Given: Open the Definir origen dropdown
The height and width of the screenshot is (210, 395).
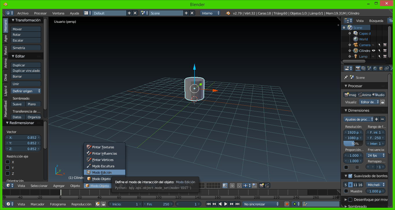Looking at the screenshot, I should [x=26, y=91].
